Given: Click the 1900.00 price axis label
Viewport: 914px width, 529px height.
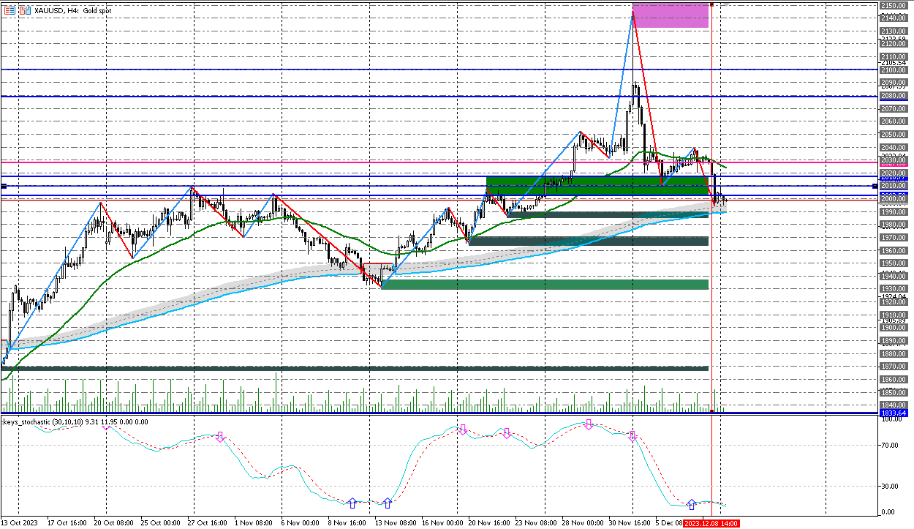Looking at the screenshot, I should 894,328.
